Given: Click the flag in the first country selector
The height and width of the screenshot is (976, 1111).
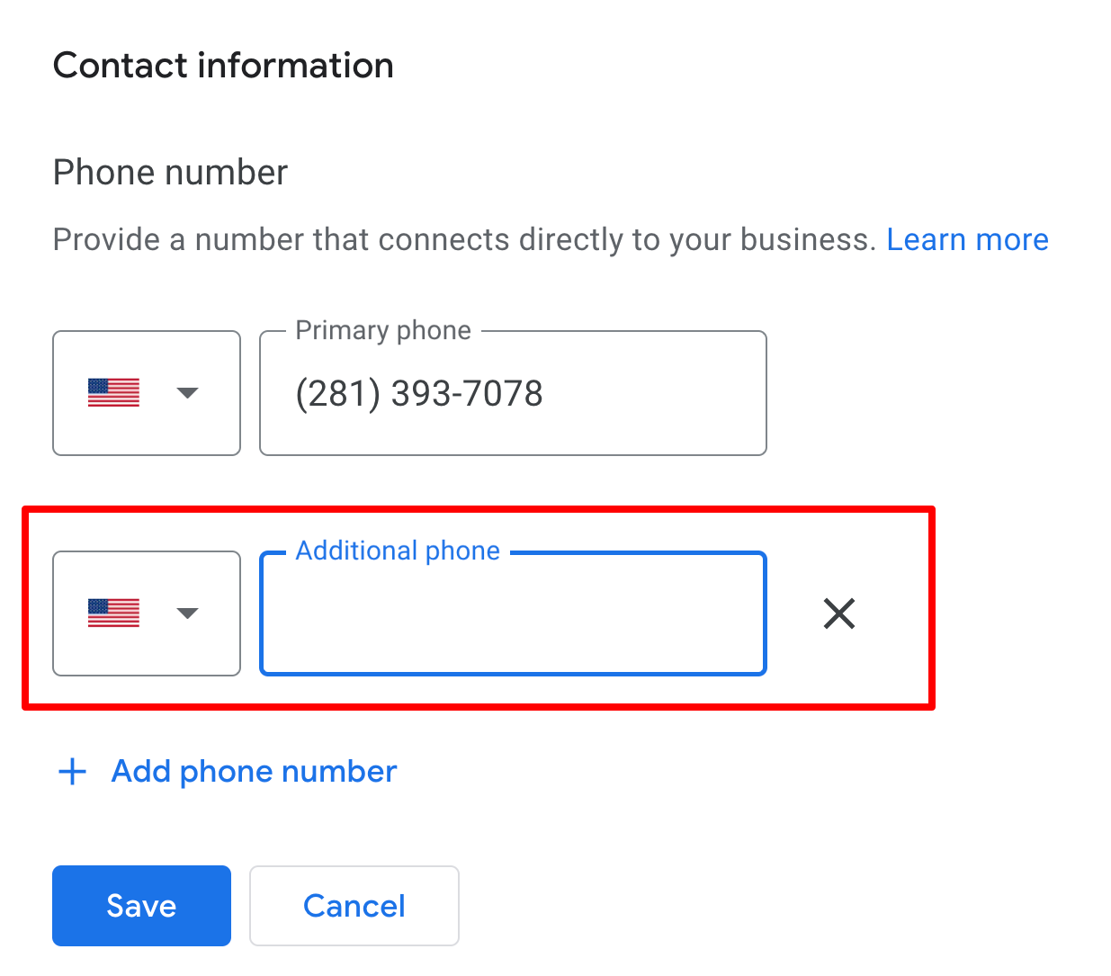Looking at the screenshot, I should click(x=114, y=392).
